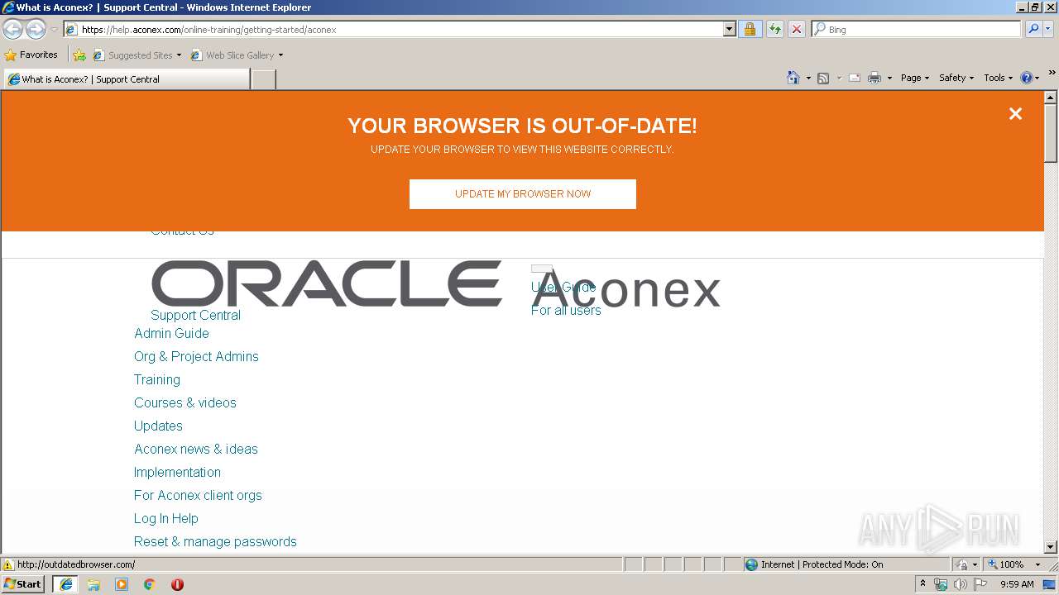Open Chrome from the taskbar
Screen dimensions: 1059x595
[x=150, y=584]
